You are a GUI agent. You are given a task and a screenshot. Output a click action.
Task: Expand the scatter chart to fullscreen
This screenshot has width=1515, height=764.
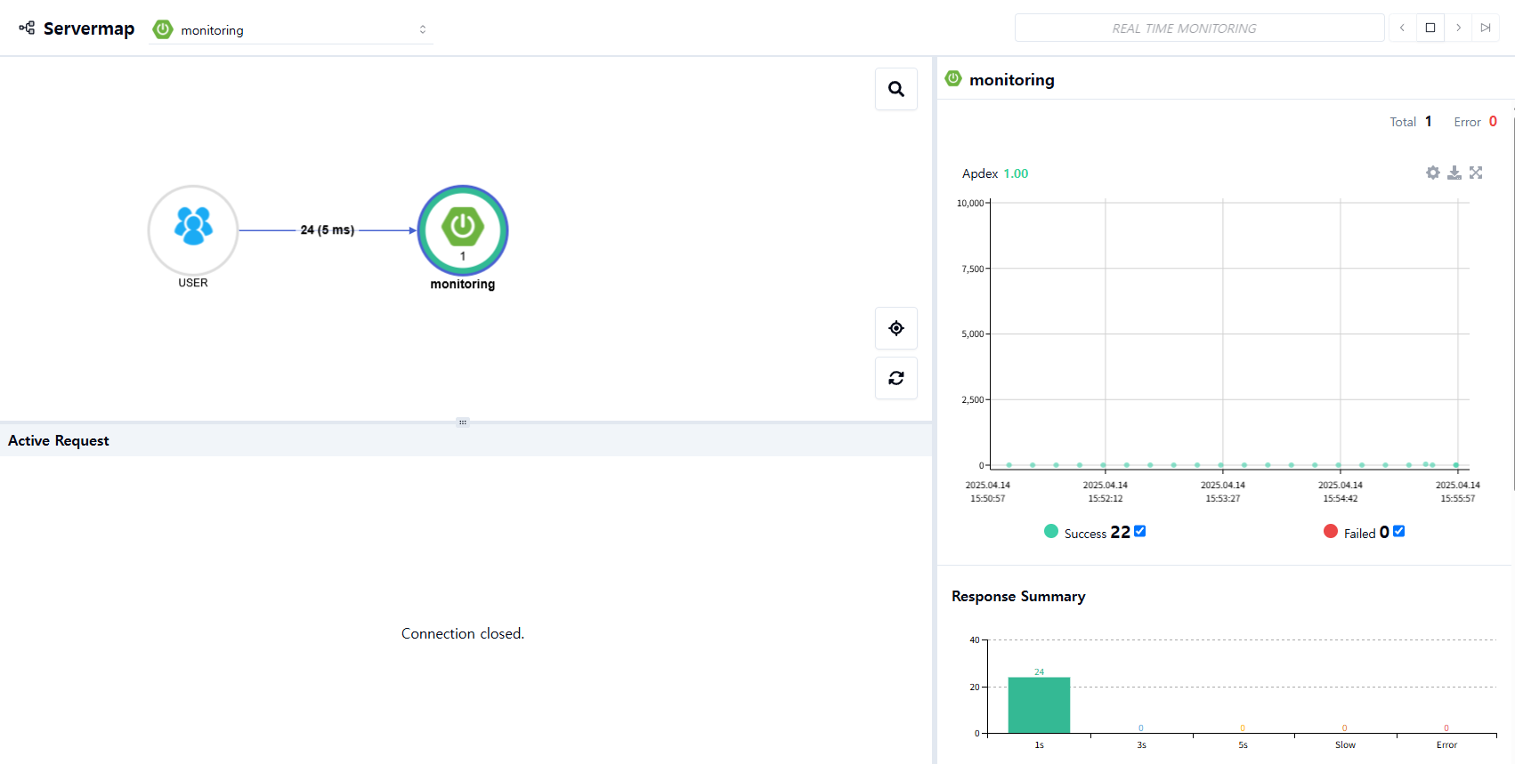(x=1476, y=173)
